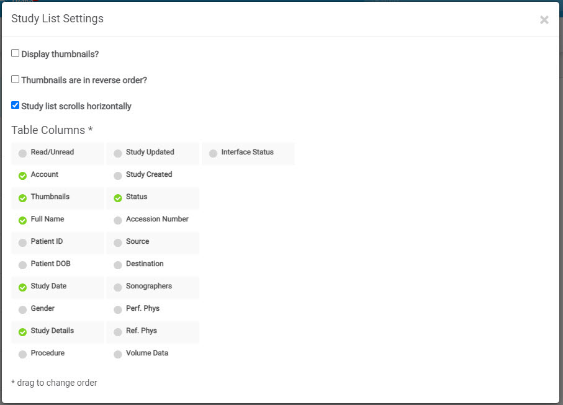Click the Sonographers label
Screen dimensions: 563x405
tap(149, 286)
